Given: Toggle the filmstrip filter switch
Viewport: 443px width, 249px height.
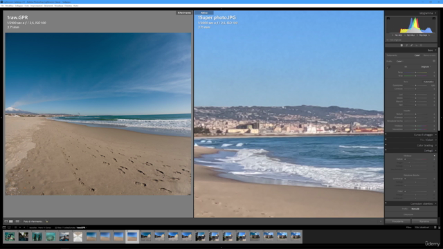Looking at the screenshot, I should click(439, 228).
